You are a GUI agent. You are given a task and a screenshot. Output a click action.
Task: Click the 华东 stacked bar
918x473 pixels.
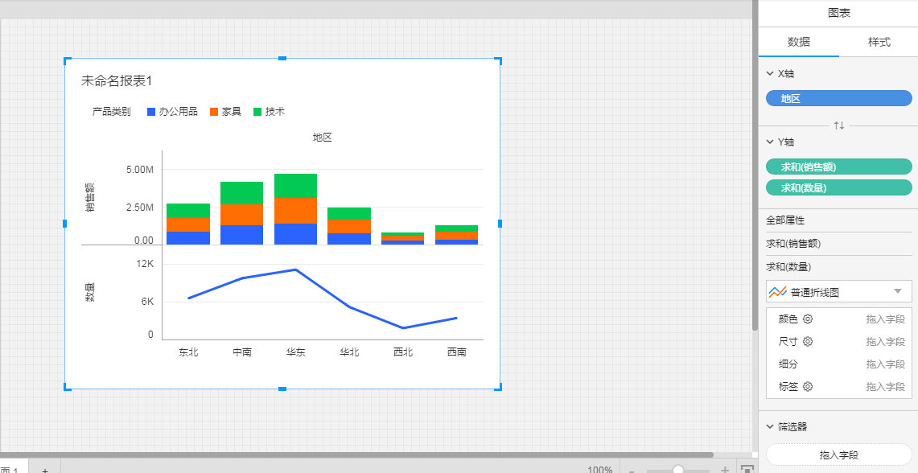(x=295, y=209)
